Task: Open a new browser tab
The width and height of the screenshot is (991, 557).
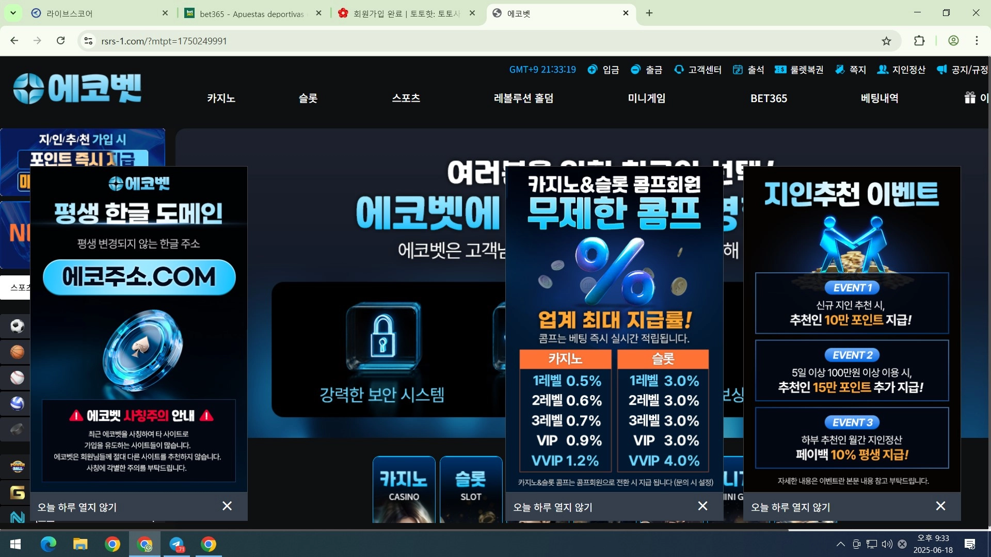Action: point(649,13)
